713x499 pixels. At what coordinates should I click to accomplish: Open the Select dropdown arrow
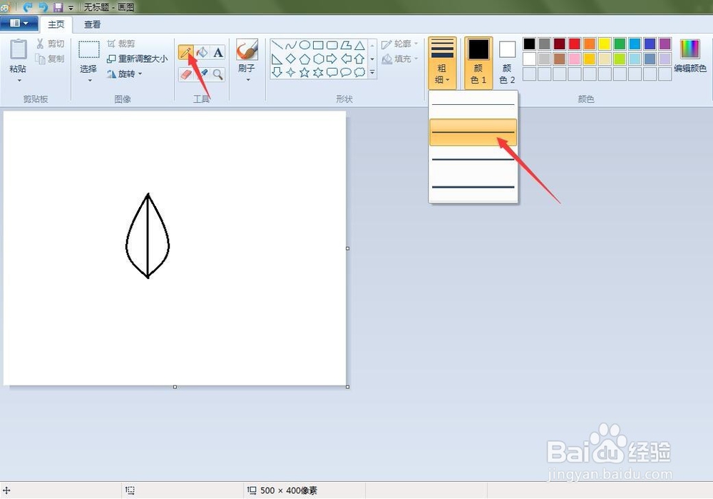pos(90,81)
